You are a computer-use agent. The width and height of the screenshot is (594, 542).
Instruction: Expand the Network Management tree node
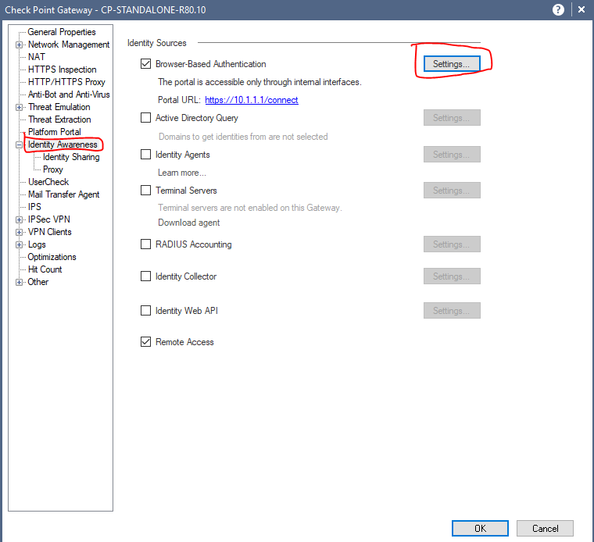[20, 45]
